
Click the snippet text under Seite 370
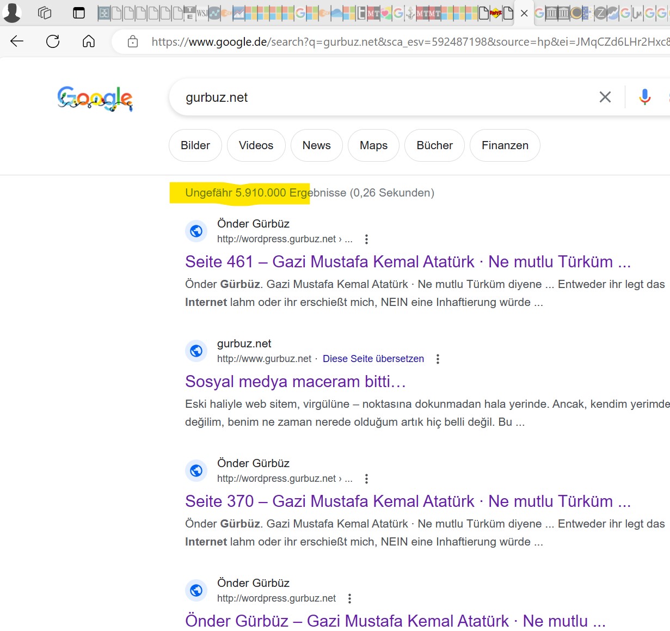[x=425, y=532]
